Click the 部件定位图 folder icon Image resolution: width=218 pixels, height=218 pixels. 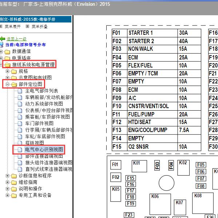(14, 85)
